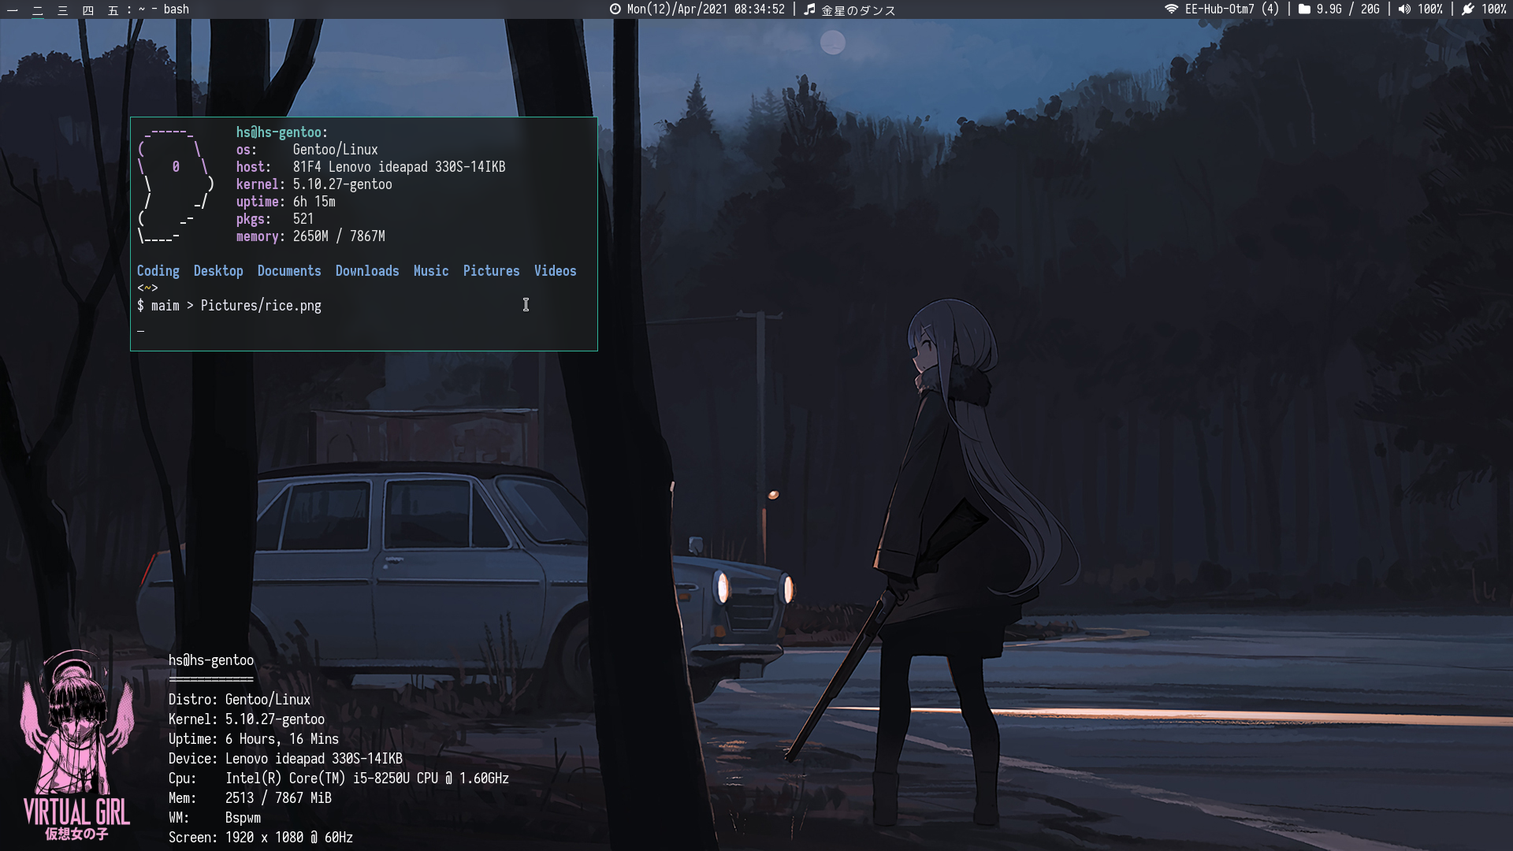Click the Music directory in terminal

click(431, 271)
